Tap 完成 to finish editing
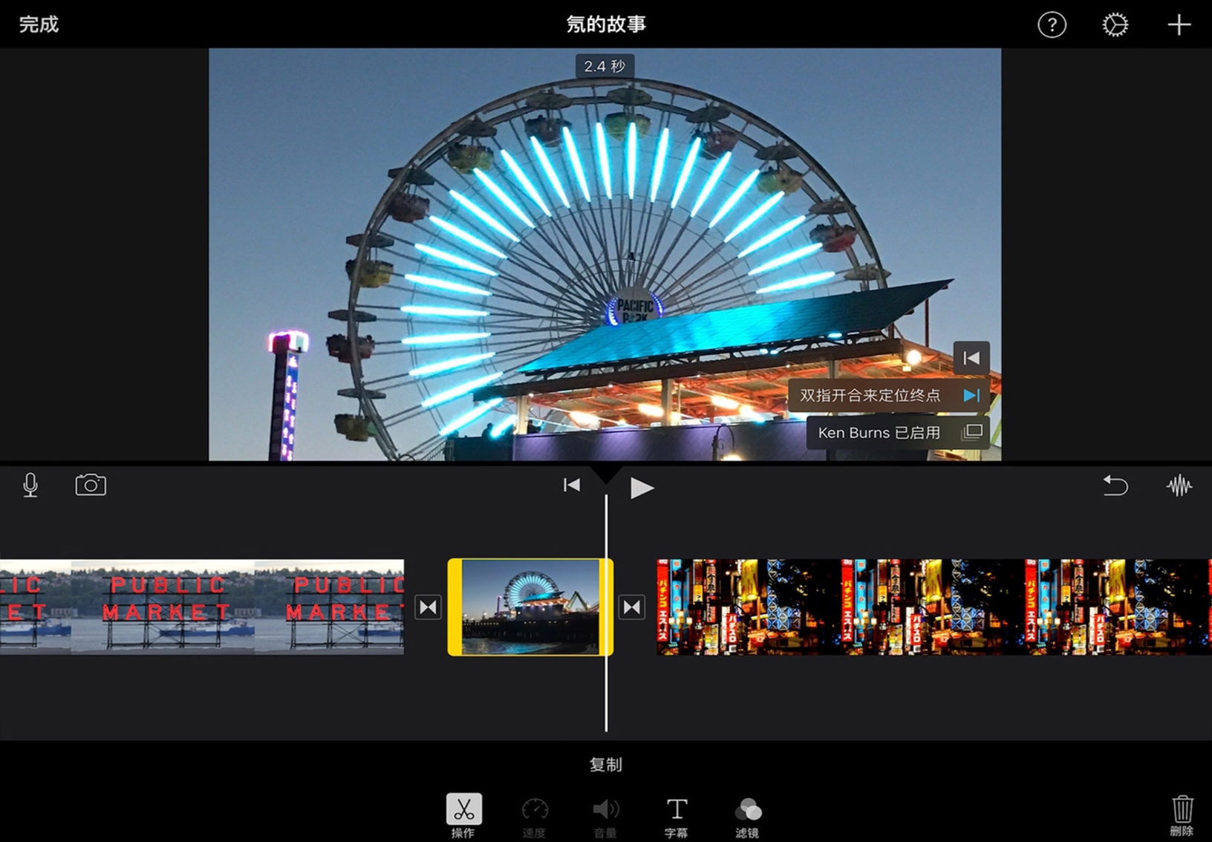1212x842 pixels. (x=39, y=25)
